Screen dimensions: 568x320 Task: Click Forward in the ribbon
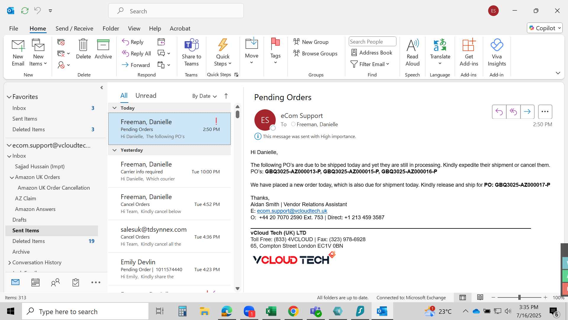click(x=136, y=65)
